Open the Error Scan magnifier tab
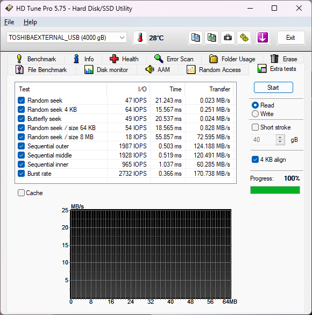 click(x=174, y=59)
